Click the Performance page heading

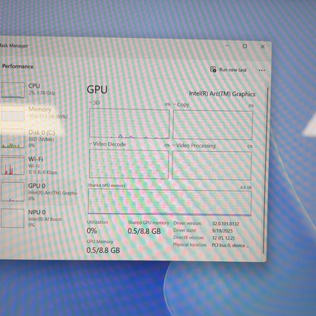(x=17, y=66)
